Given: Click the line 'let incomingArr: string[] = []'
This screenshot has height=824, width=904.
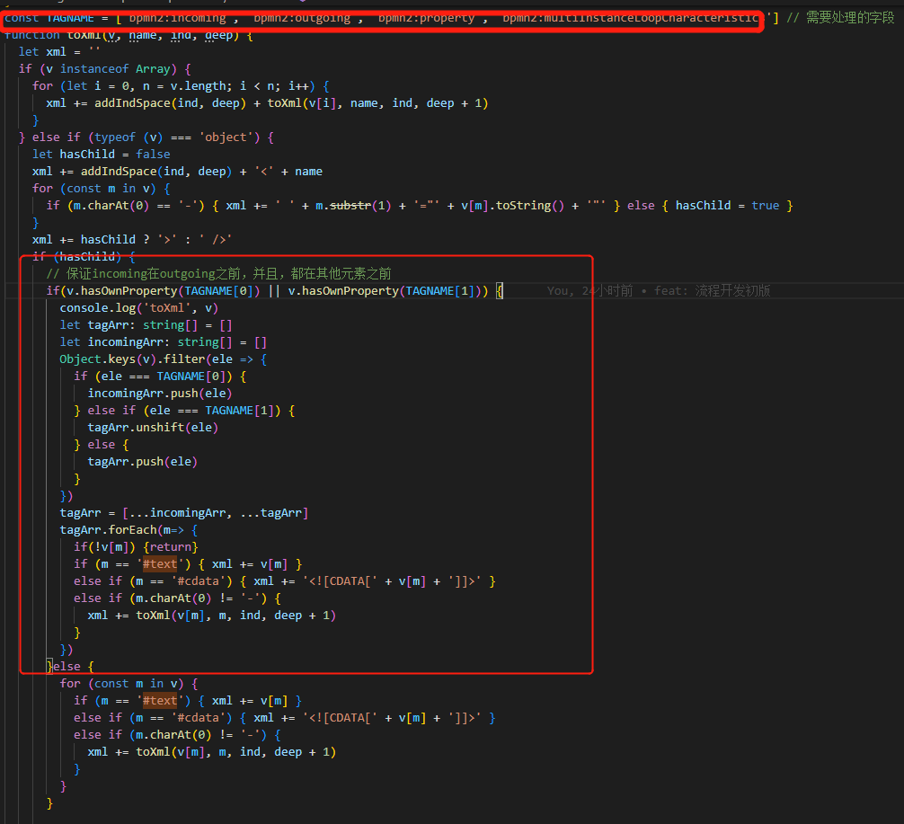Looking at the screenshot, I should click(164, 342).
